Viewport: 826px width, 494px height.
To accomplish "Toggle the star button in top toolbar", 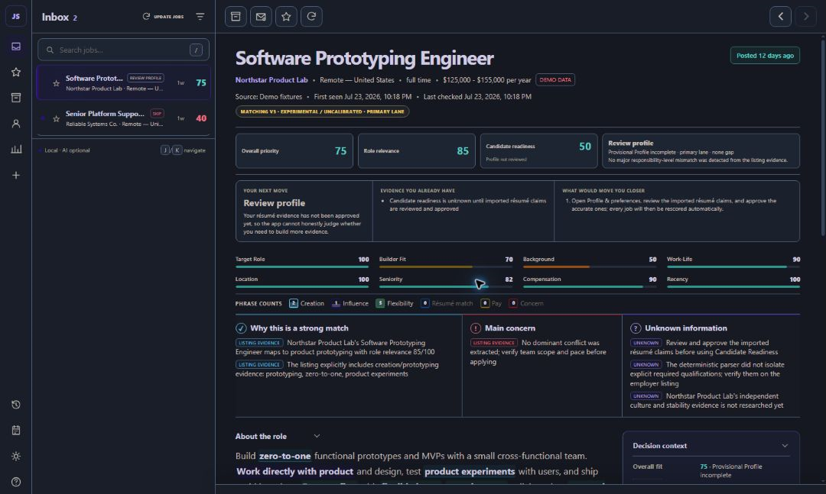I will click(x=286, y=17).
